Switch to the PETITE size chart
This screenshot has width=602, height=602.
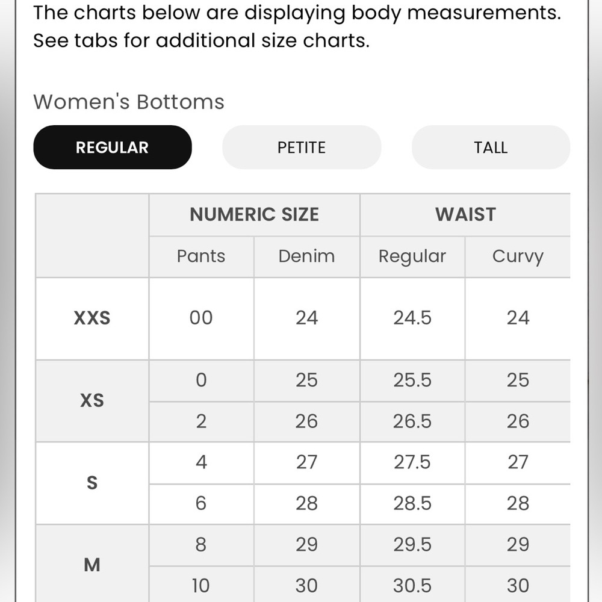(302, 147)
